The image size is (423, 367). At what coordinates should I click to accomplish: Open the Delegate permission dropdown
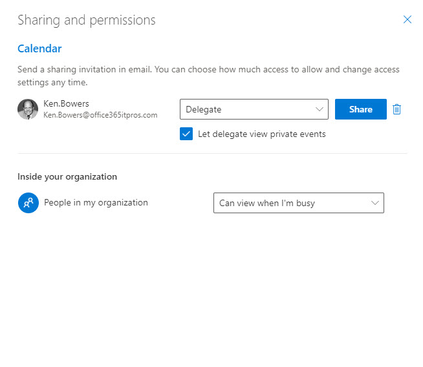tap(254, 109)
